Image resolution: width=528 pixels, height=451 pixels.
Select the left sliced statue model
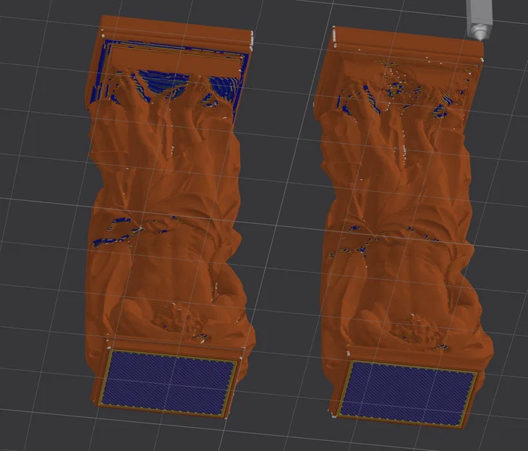tap(170, 215)
